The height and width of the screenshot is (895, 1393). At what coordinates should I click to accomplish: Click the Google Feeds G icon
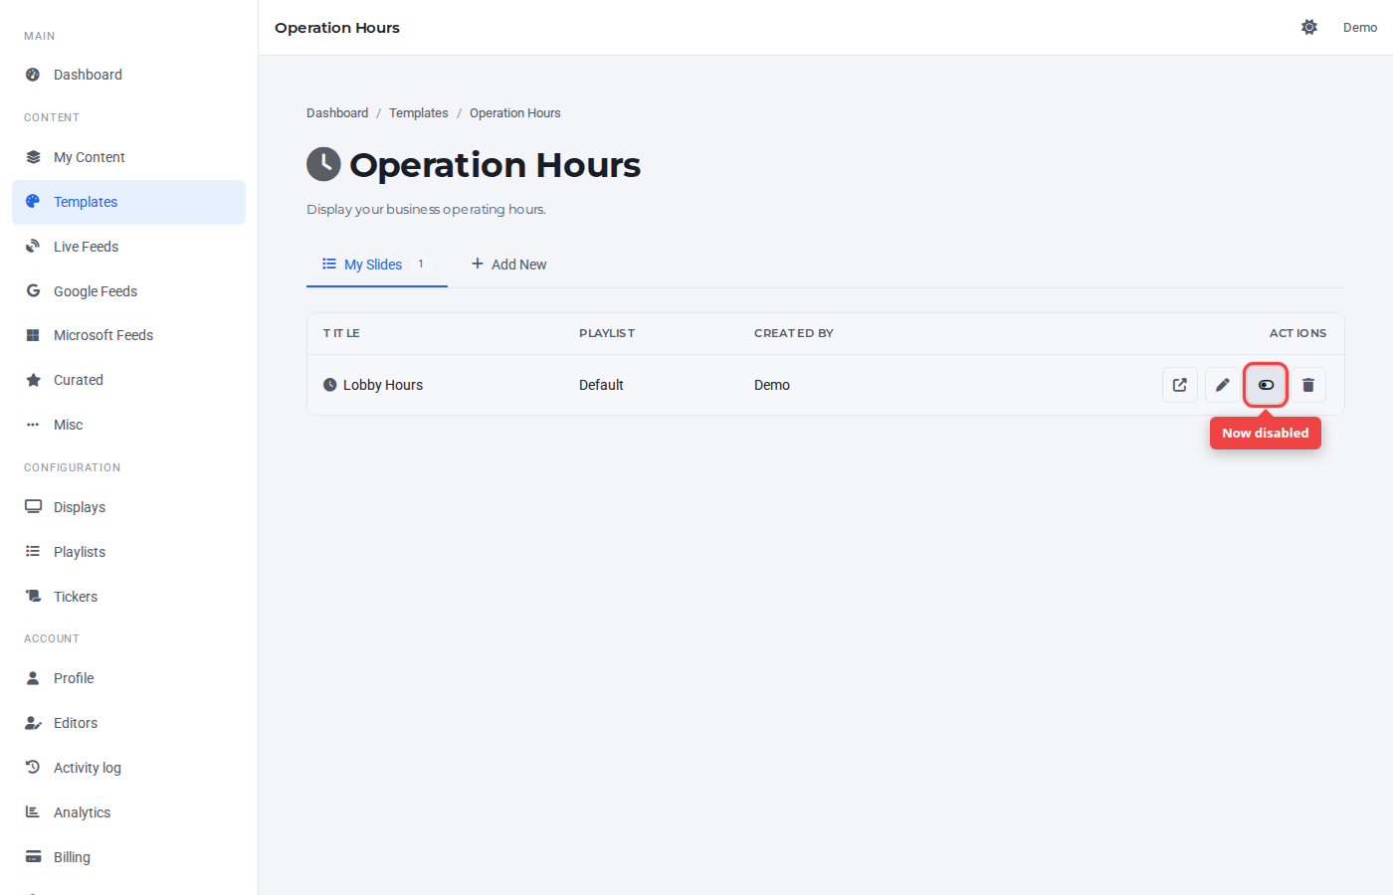click(33, 291)
